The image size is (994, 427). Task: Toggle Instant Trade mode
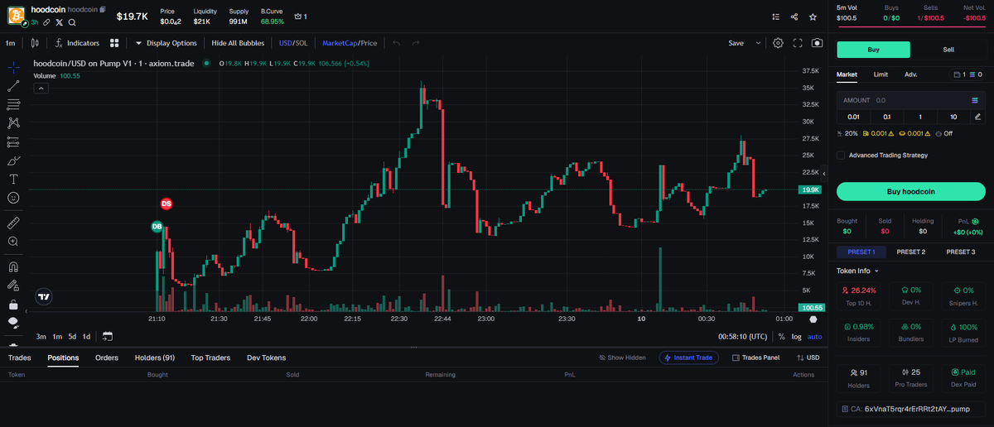(689, 357)
